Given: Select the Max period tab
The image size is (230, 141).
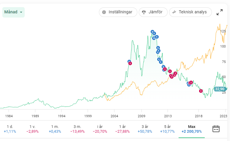Looking at the screenshot, I should pos(192,129).
